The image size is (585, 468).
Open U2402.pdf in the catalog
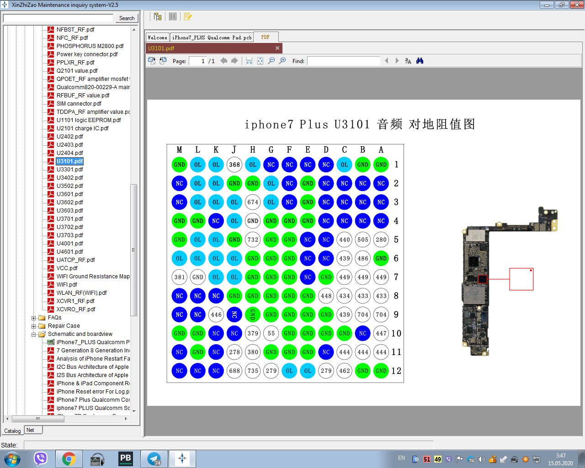[69, 137]
